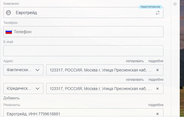The height and width of the screenshot is (117, 184).
Task: Click подробно link next to Реквизиты
Action: [156, 105]
